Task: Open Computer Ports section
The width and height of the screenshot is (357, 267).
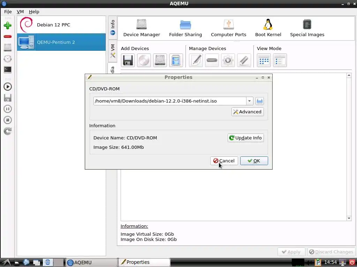Action: (x=228, y=28)
